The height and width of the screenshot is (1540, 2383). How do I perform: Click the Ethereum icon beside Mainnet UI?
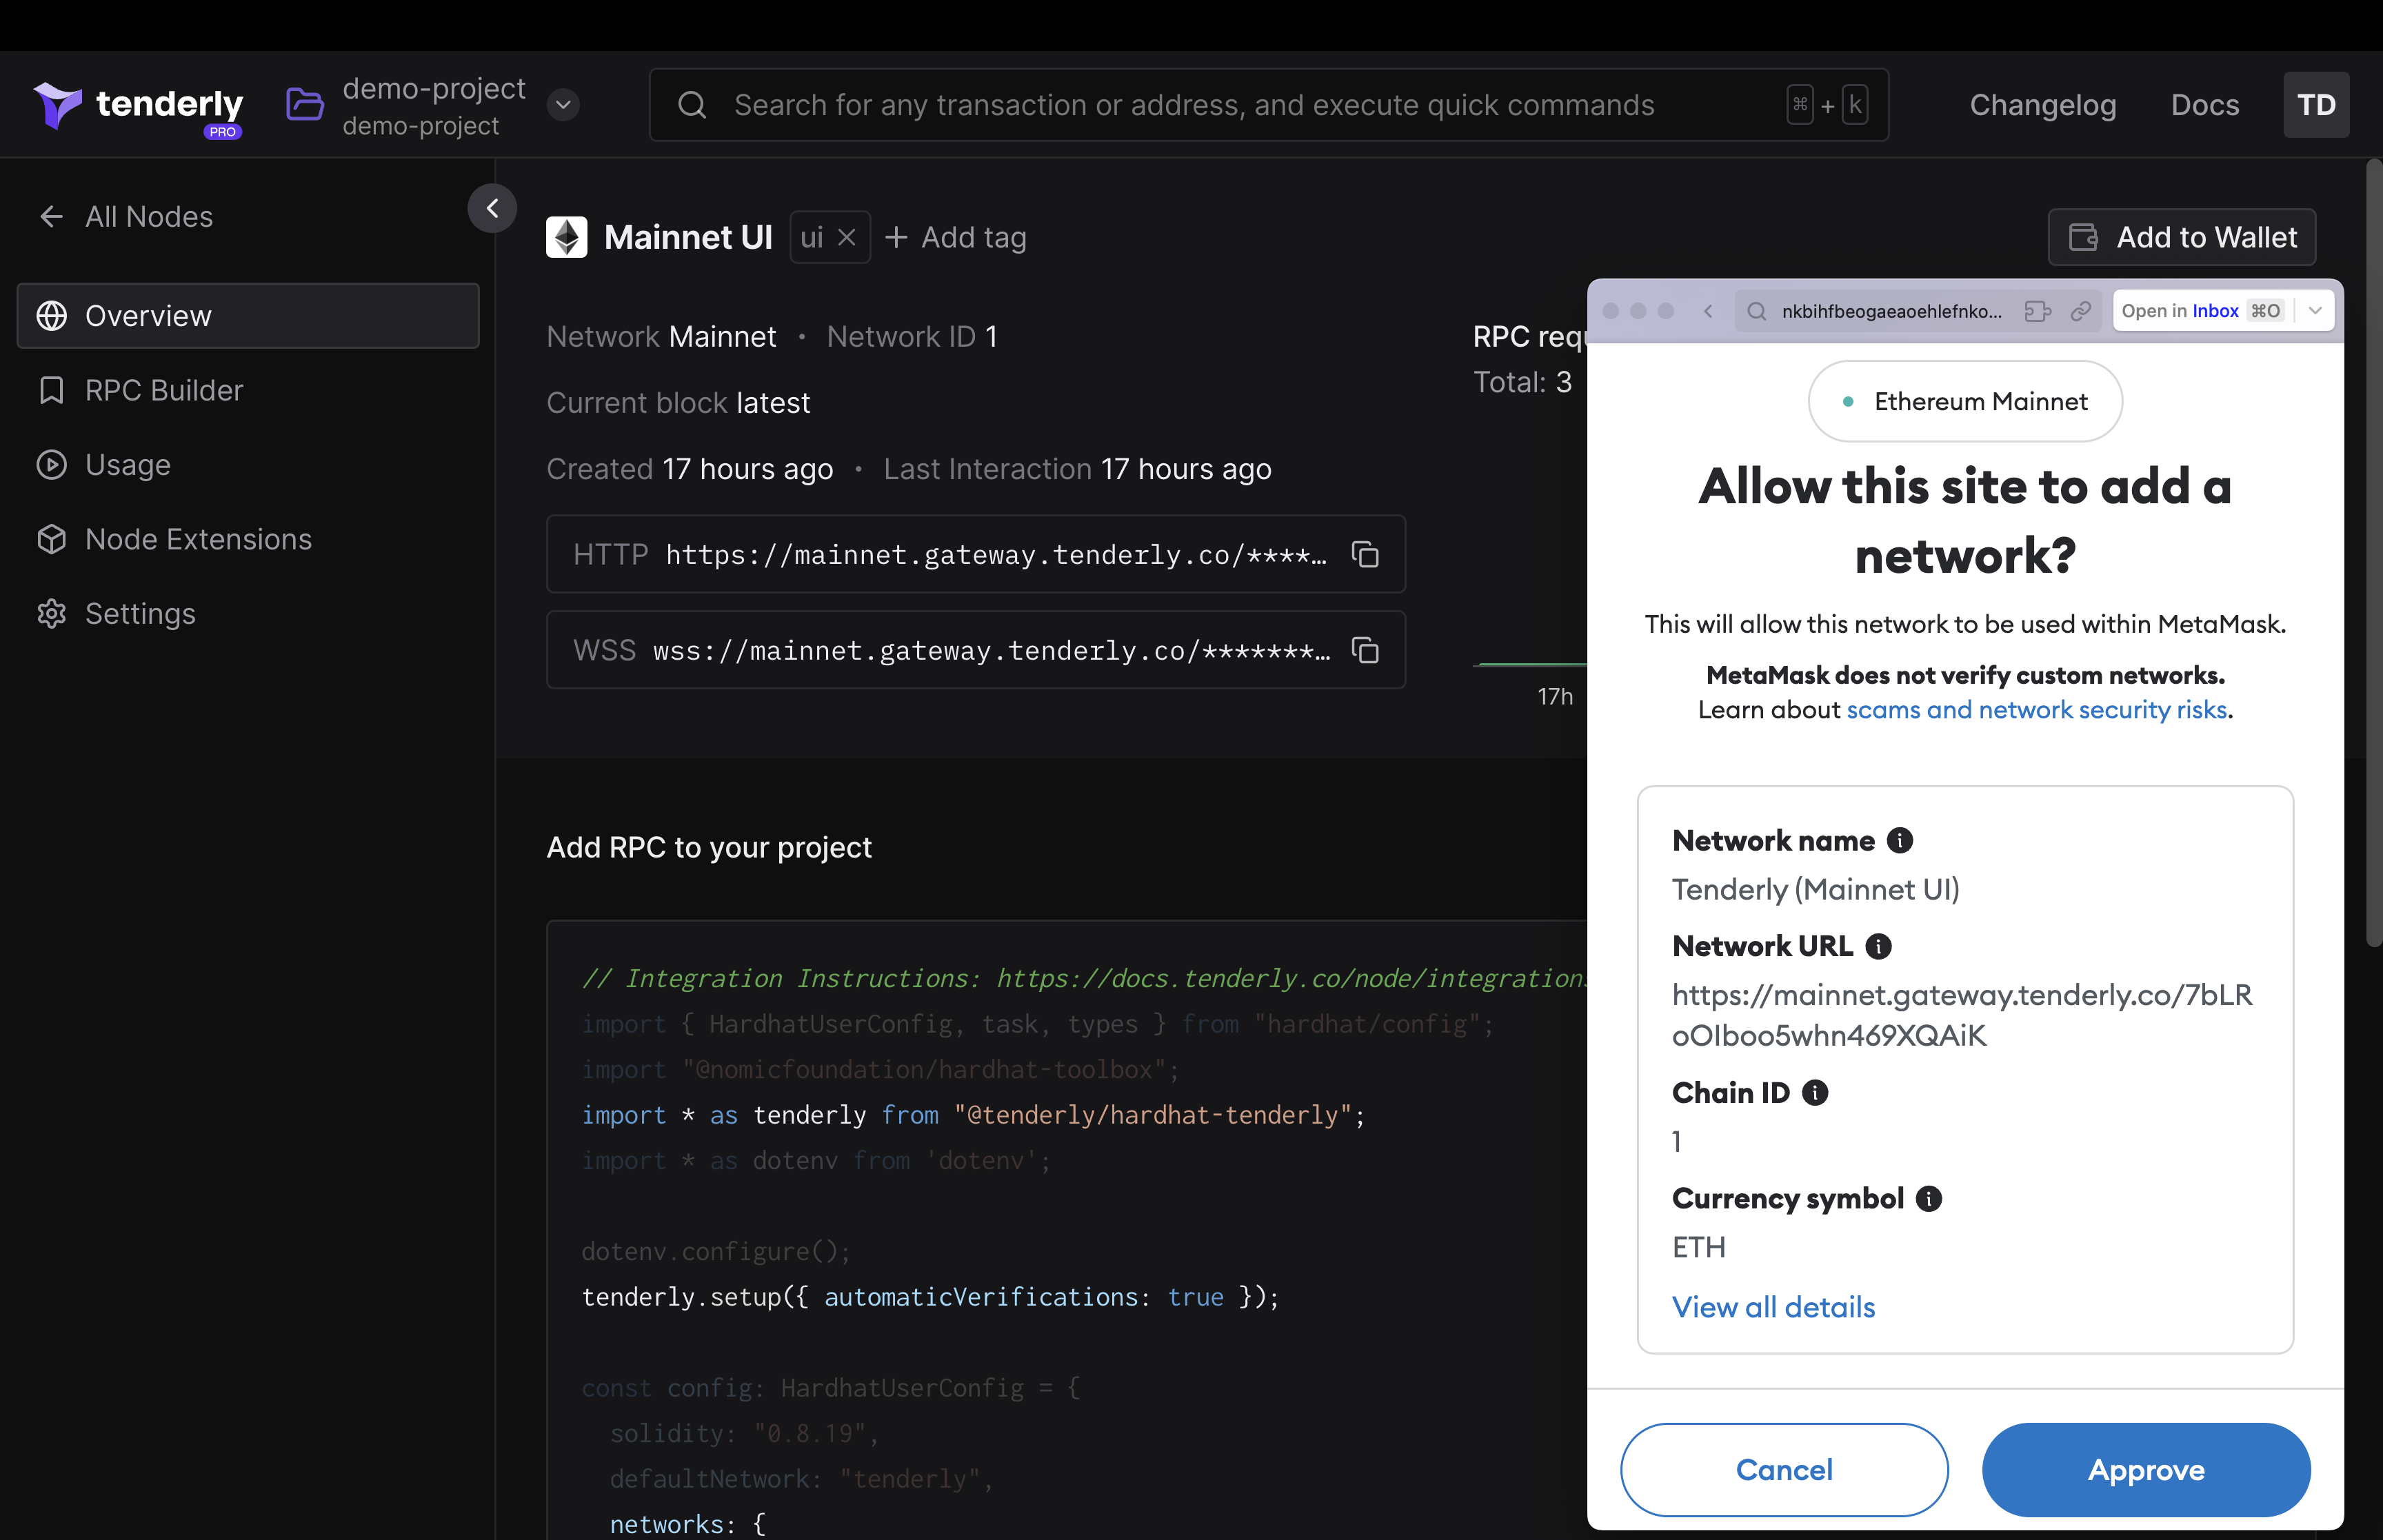point(566,237)
